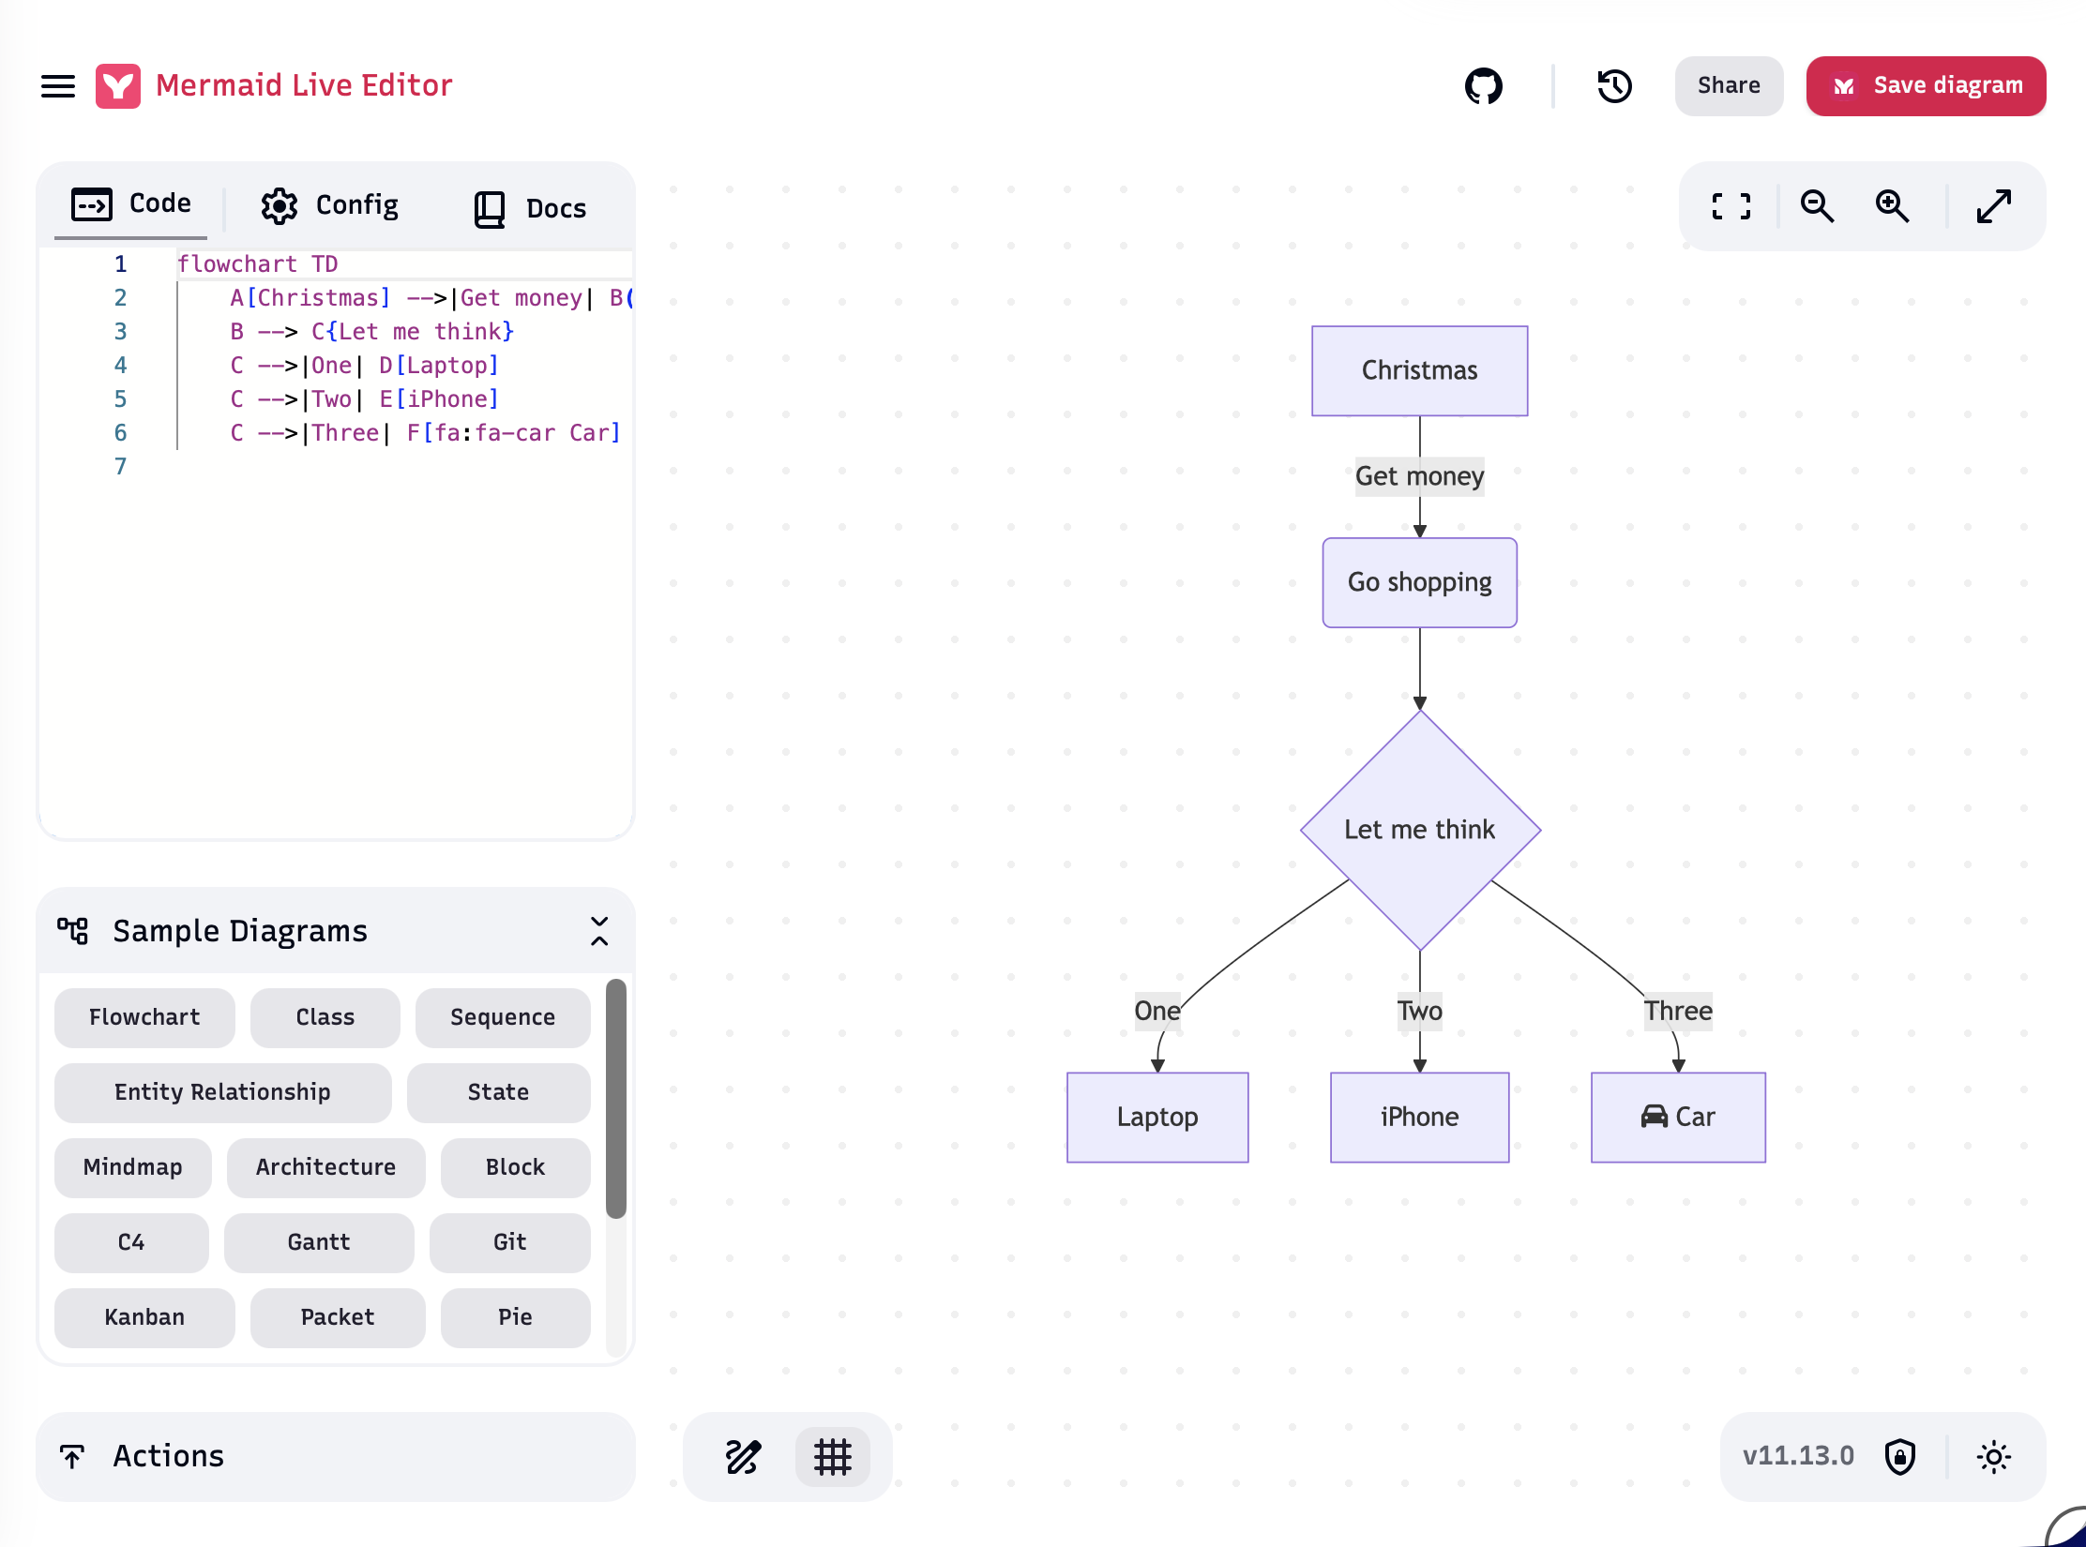Open the hamburger menu

click(58, 86)
